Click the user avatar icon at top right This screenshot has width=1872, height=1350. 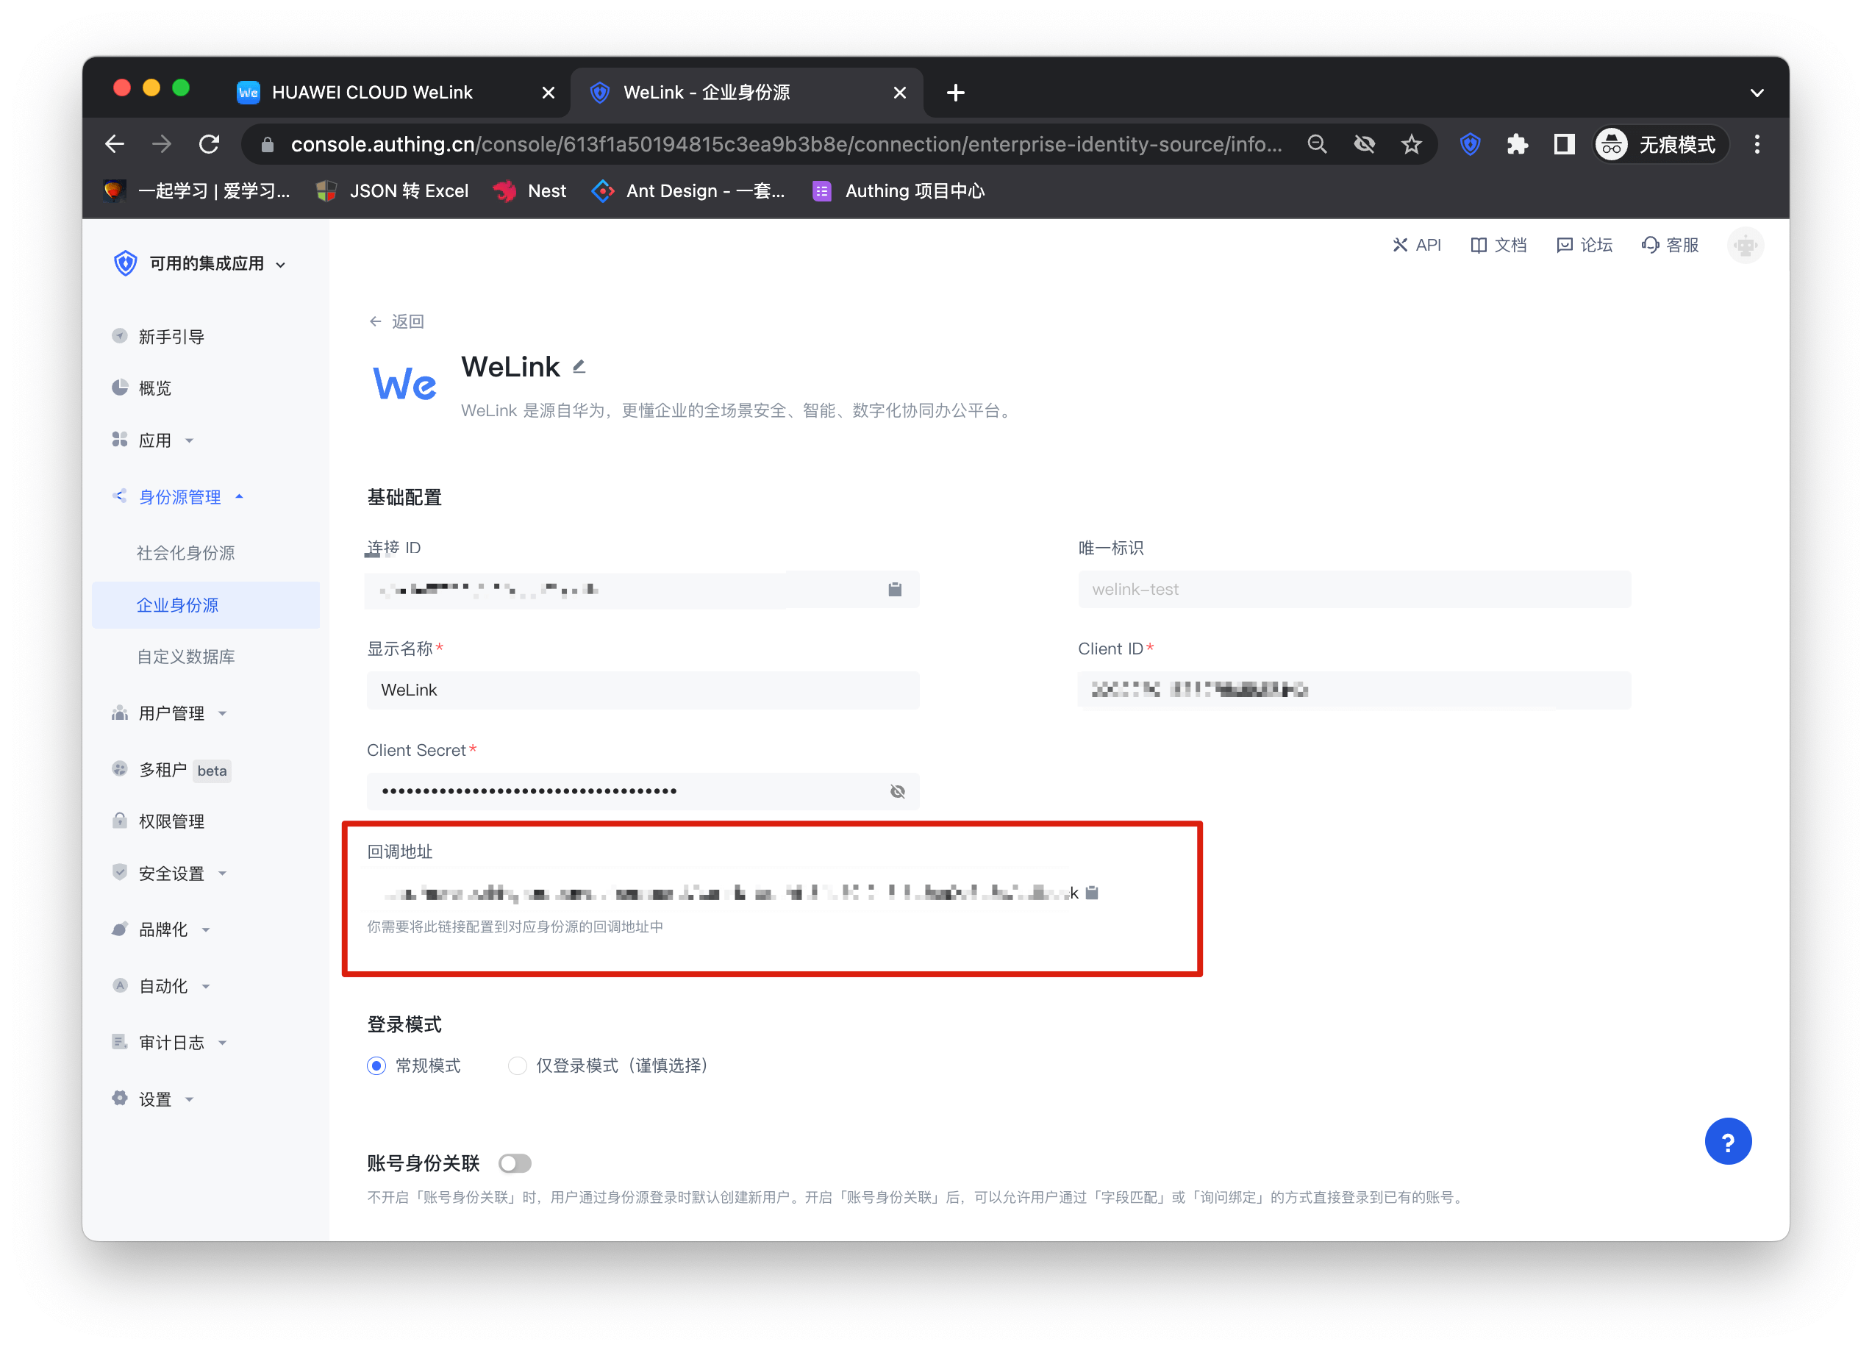pyautogui.click(x=1744, y=245)
